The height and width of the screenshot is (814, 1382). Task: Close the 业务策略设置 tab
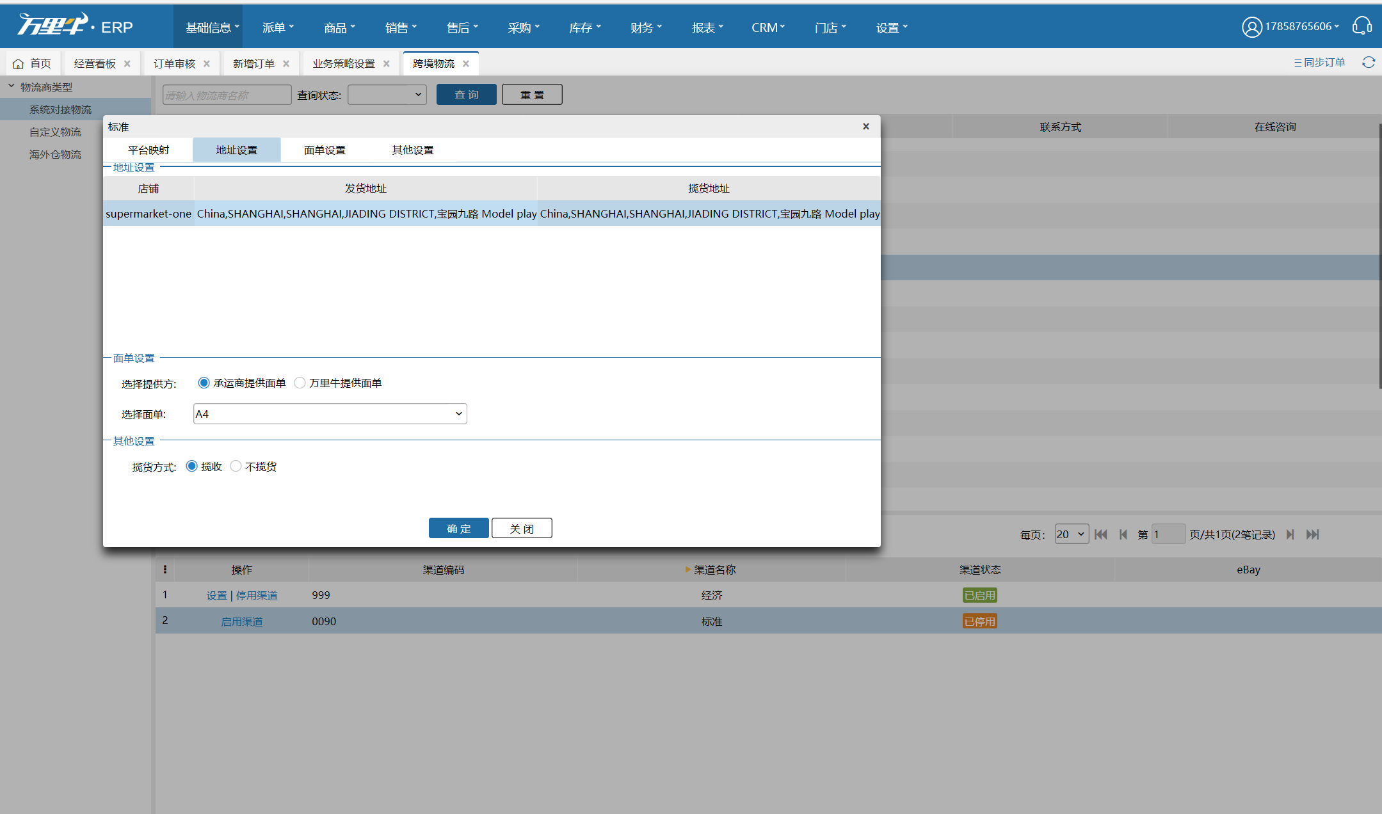click(x=387, y=63)
